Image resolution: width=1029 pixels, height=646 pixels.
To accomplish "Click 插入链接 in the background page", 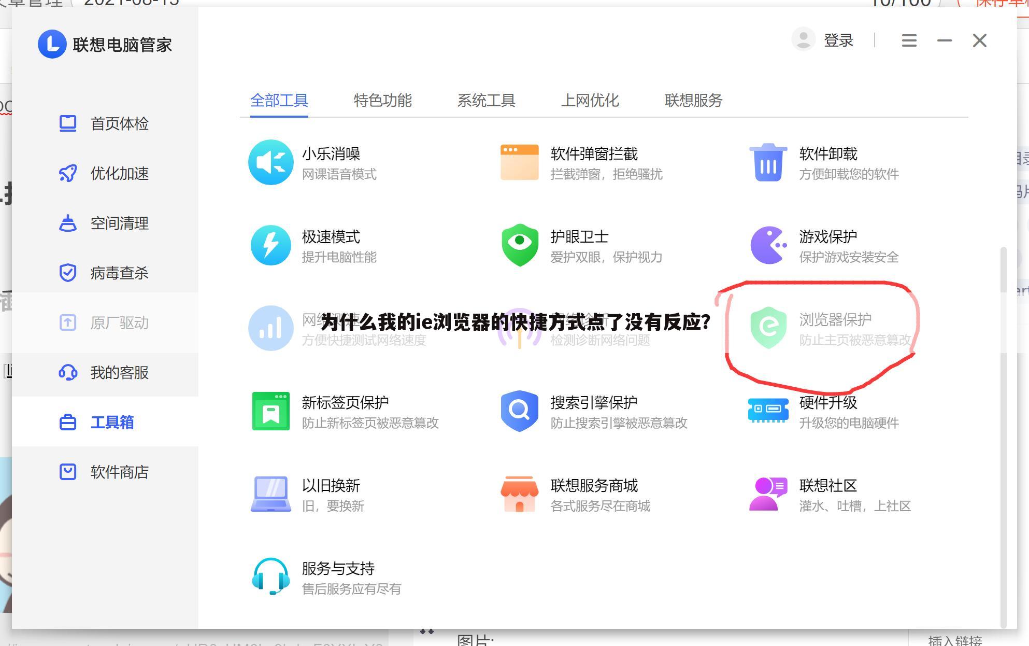I will click(x=955, y=640).
